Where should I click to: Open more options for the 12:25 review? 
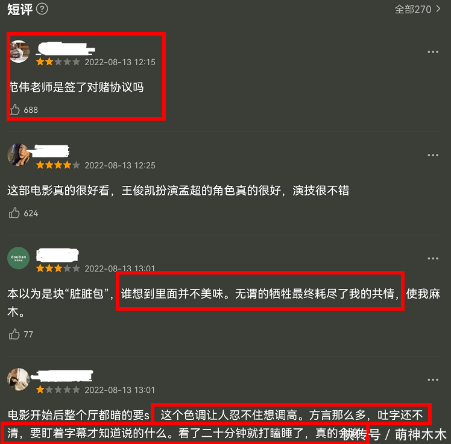(432, 155)
